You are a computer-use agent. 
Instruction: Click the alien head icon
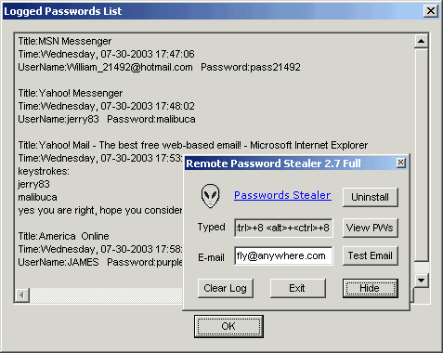pos(210,196)
